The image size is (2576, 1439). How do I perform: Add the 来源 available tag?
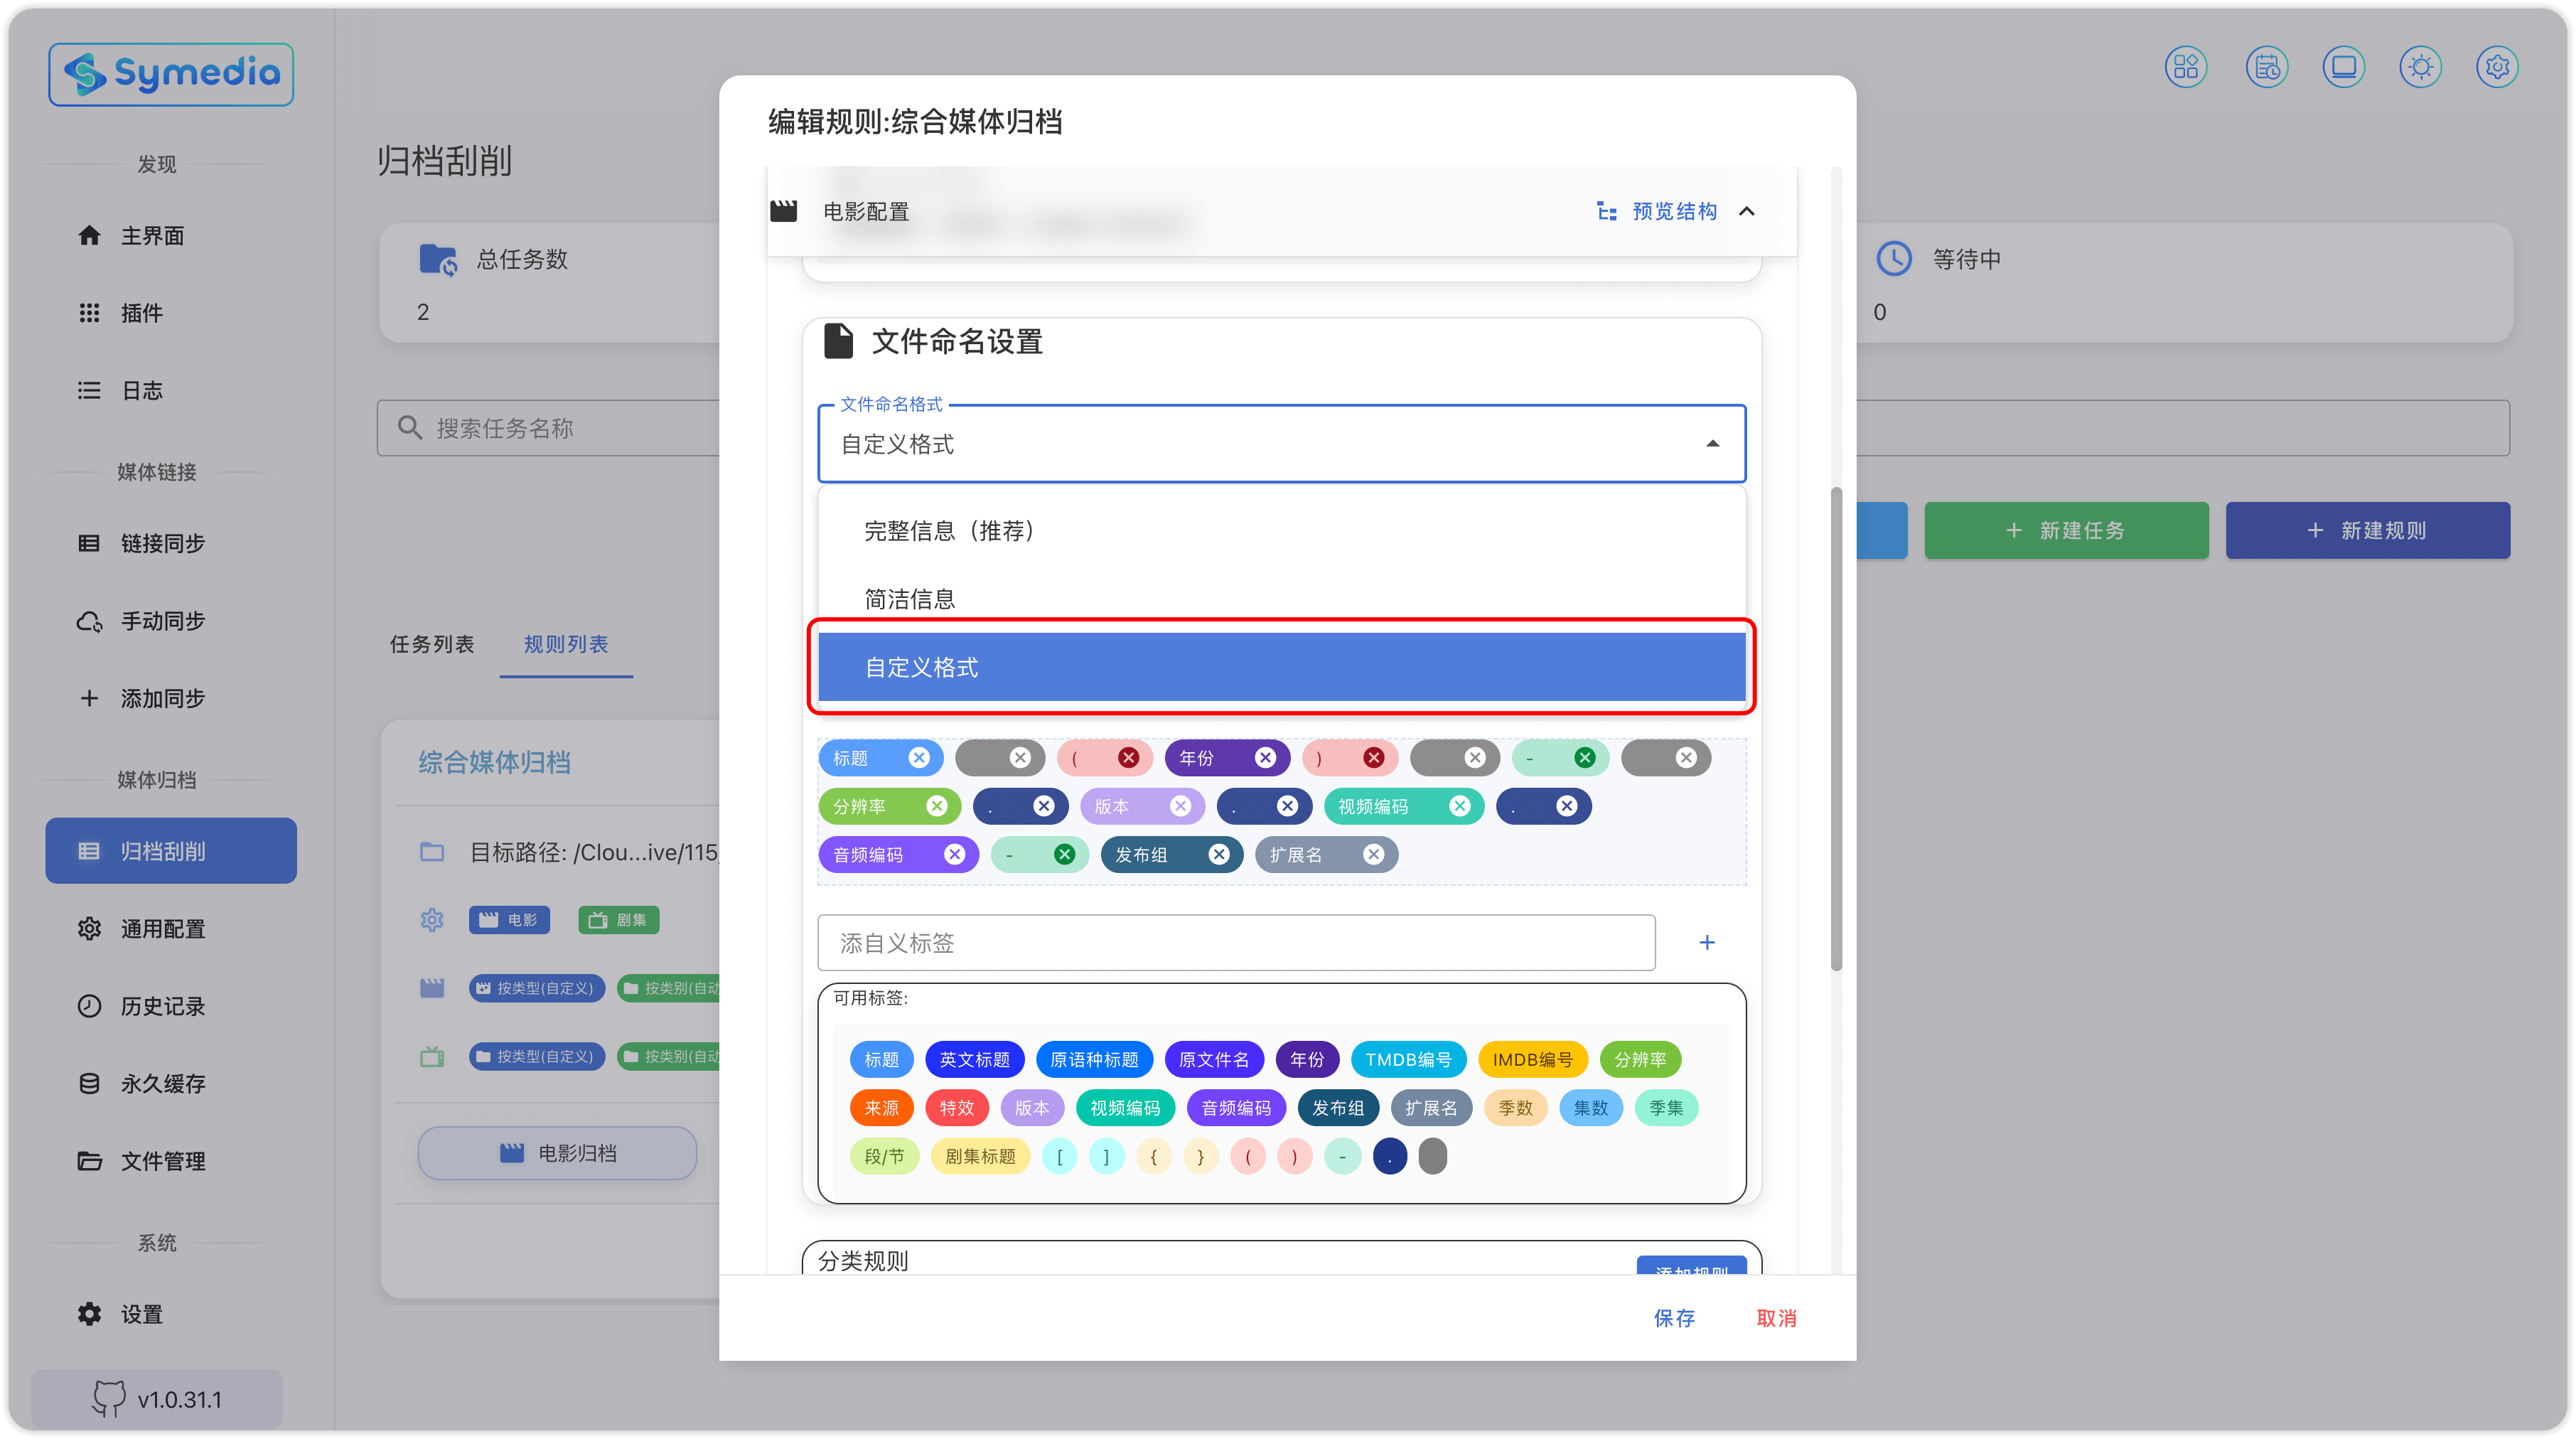881,1107
